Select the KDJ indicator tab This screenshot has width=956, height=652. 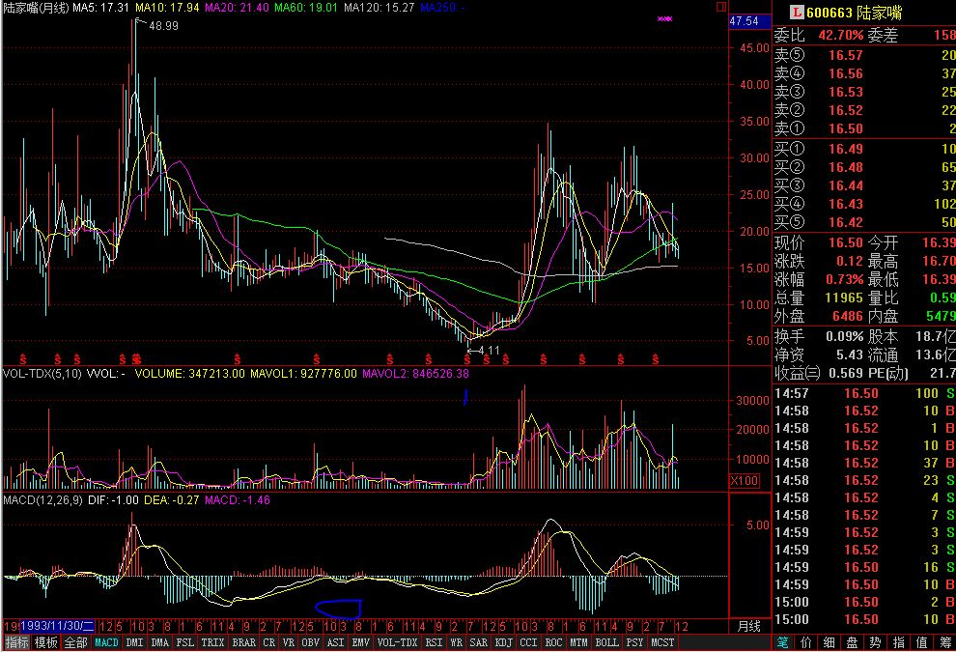503,642
